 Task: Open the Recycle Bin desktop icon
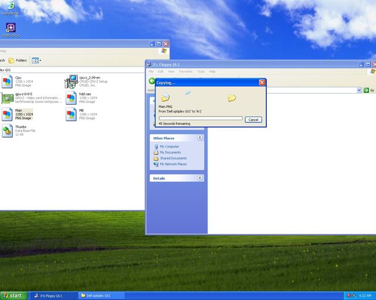(x=11, y=8)
